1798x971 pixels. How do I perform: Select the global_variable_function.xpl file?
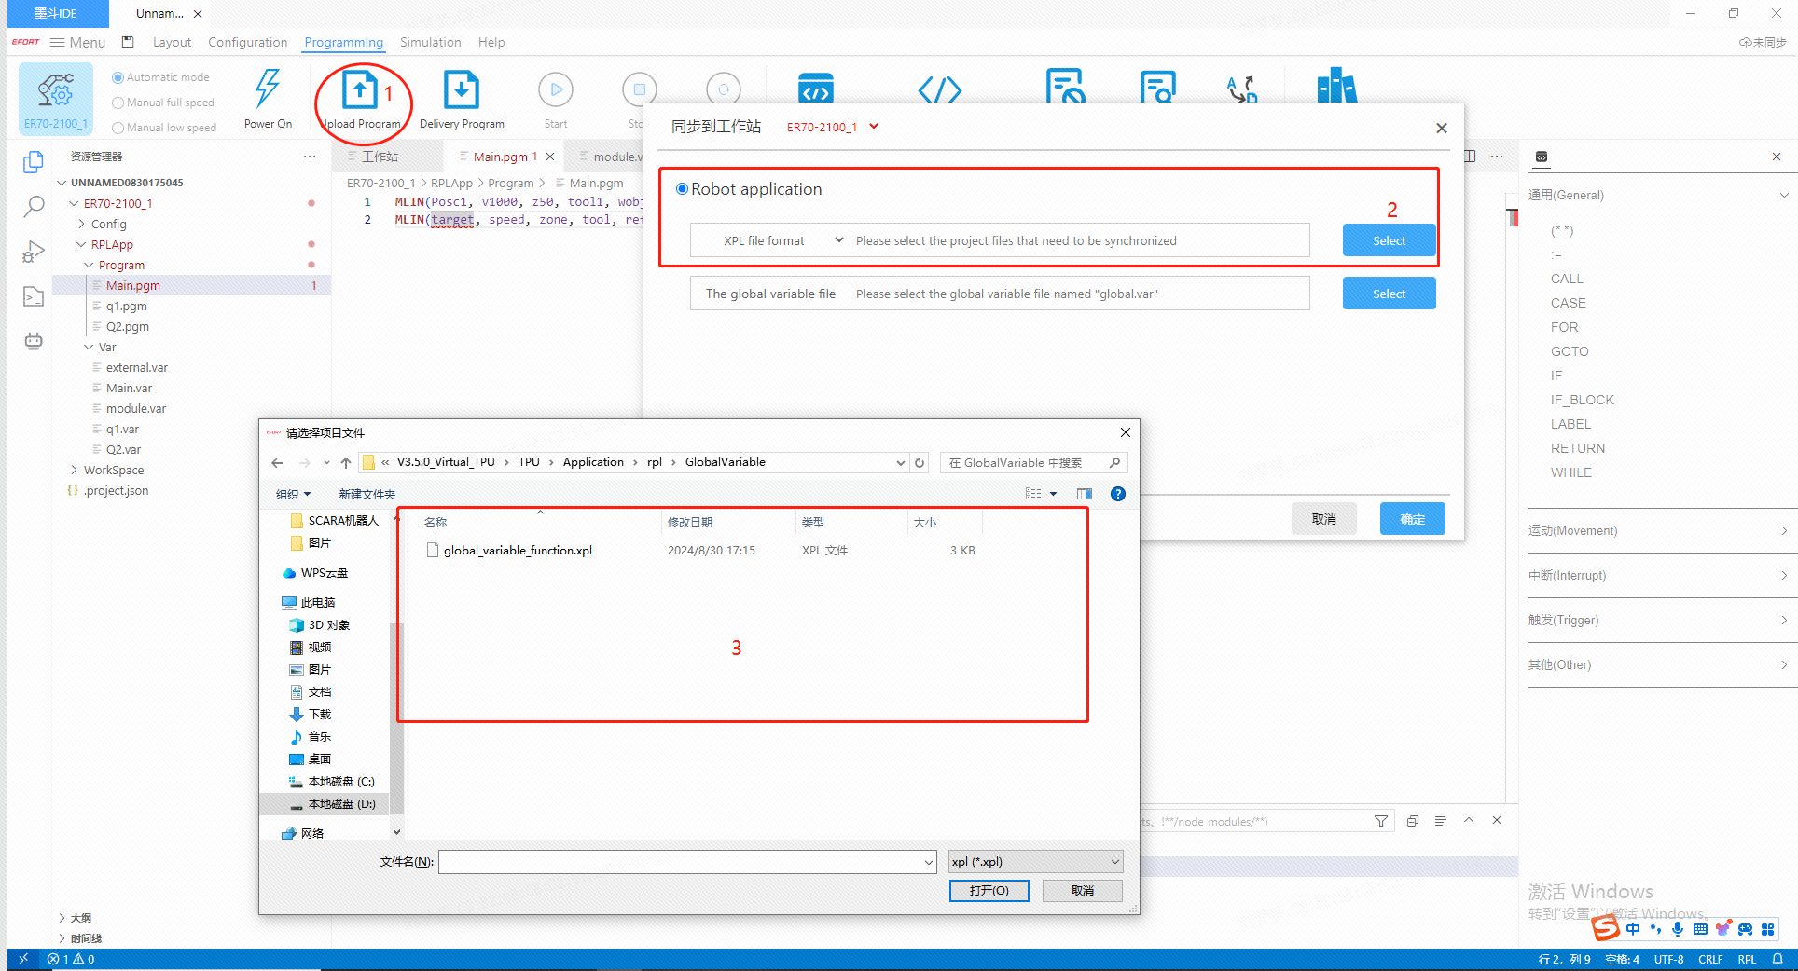[518, 551]
